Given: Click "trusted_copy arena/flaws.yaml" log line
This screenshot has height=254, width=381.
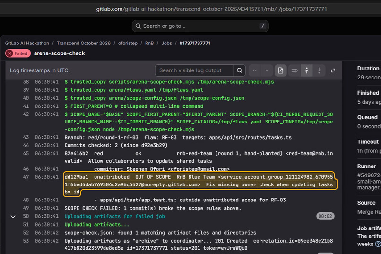Looking at the screenshot, I should click(x=134, y=90).
